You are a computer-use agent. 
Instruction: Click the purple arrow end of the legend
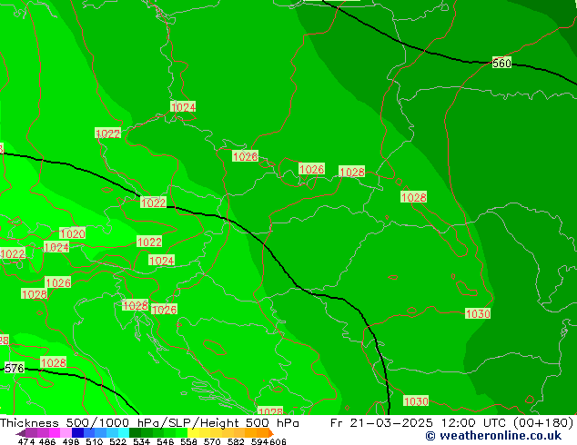21,433
